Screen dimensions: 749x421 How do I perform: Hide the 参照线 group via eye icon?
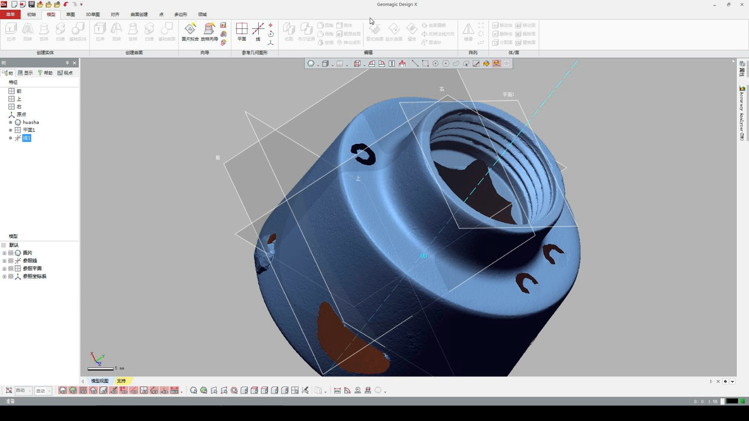pyautogui.click(x=11, y=261)
